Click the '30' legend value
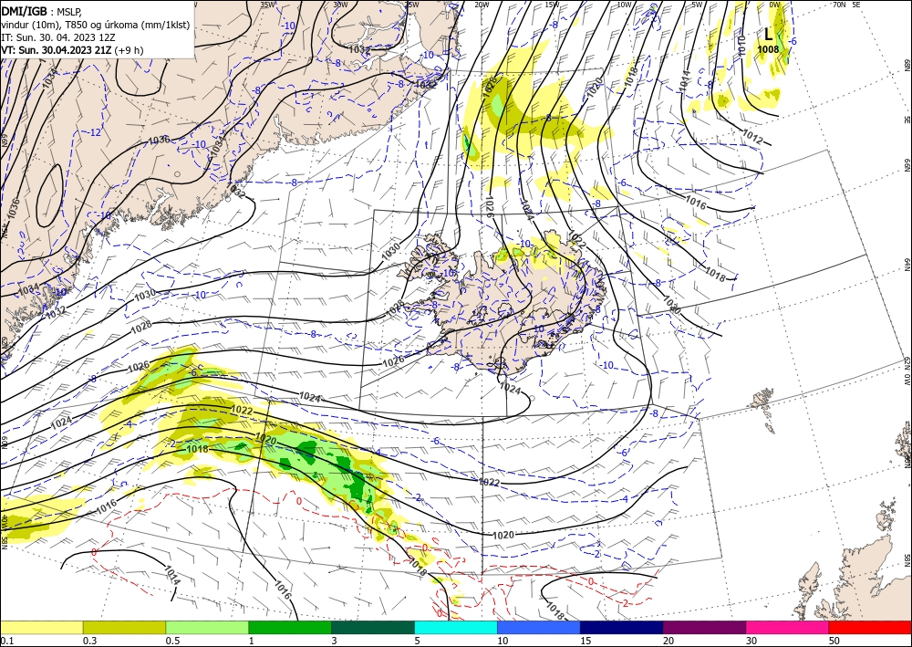Screen dimensions: 912x647 tap(752, 641)
